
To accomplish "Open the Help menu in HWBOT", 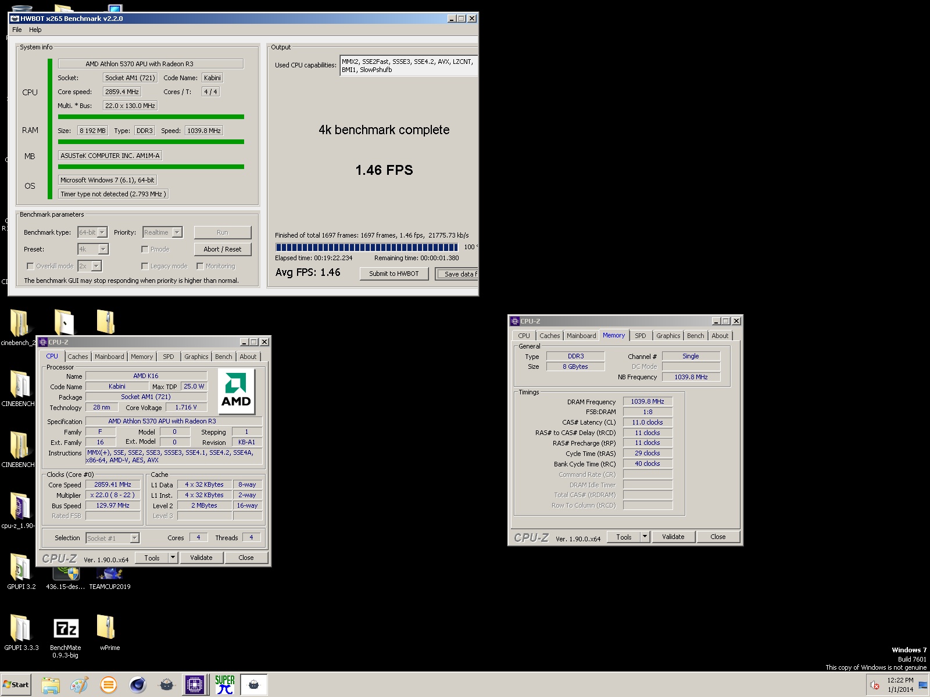I will pyautogui.click(x=35, y=30).
